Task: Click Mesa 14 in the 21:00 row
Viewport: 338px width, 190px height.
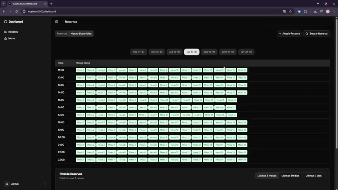Action: coord(219,145)
